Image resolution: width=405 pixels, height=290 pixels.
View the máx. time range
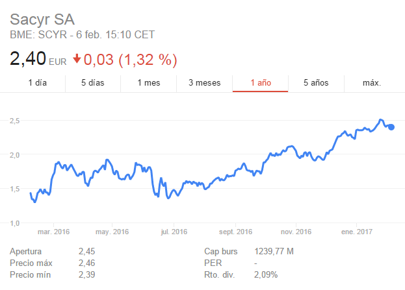point(371,83)
